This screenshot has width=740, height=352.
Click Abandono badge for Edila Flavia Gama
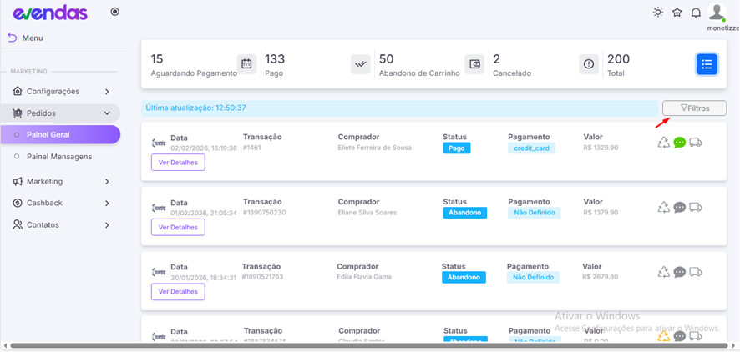pyautogui.click(x=464, y=277)
